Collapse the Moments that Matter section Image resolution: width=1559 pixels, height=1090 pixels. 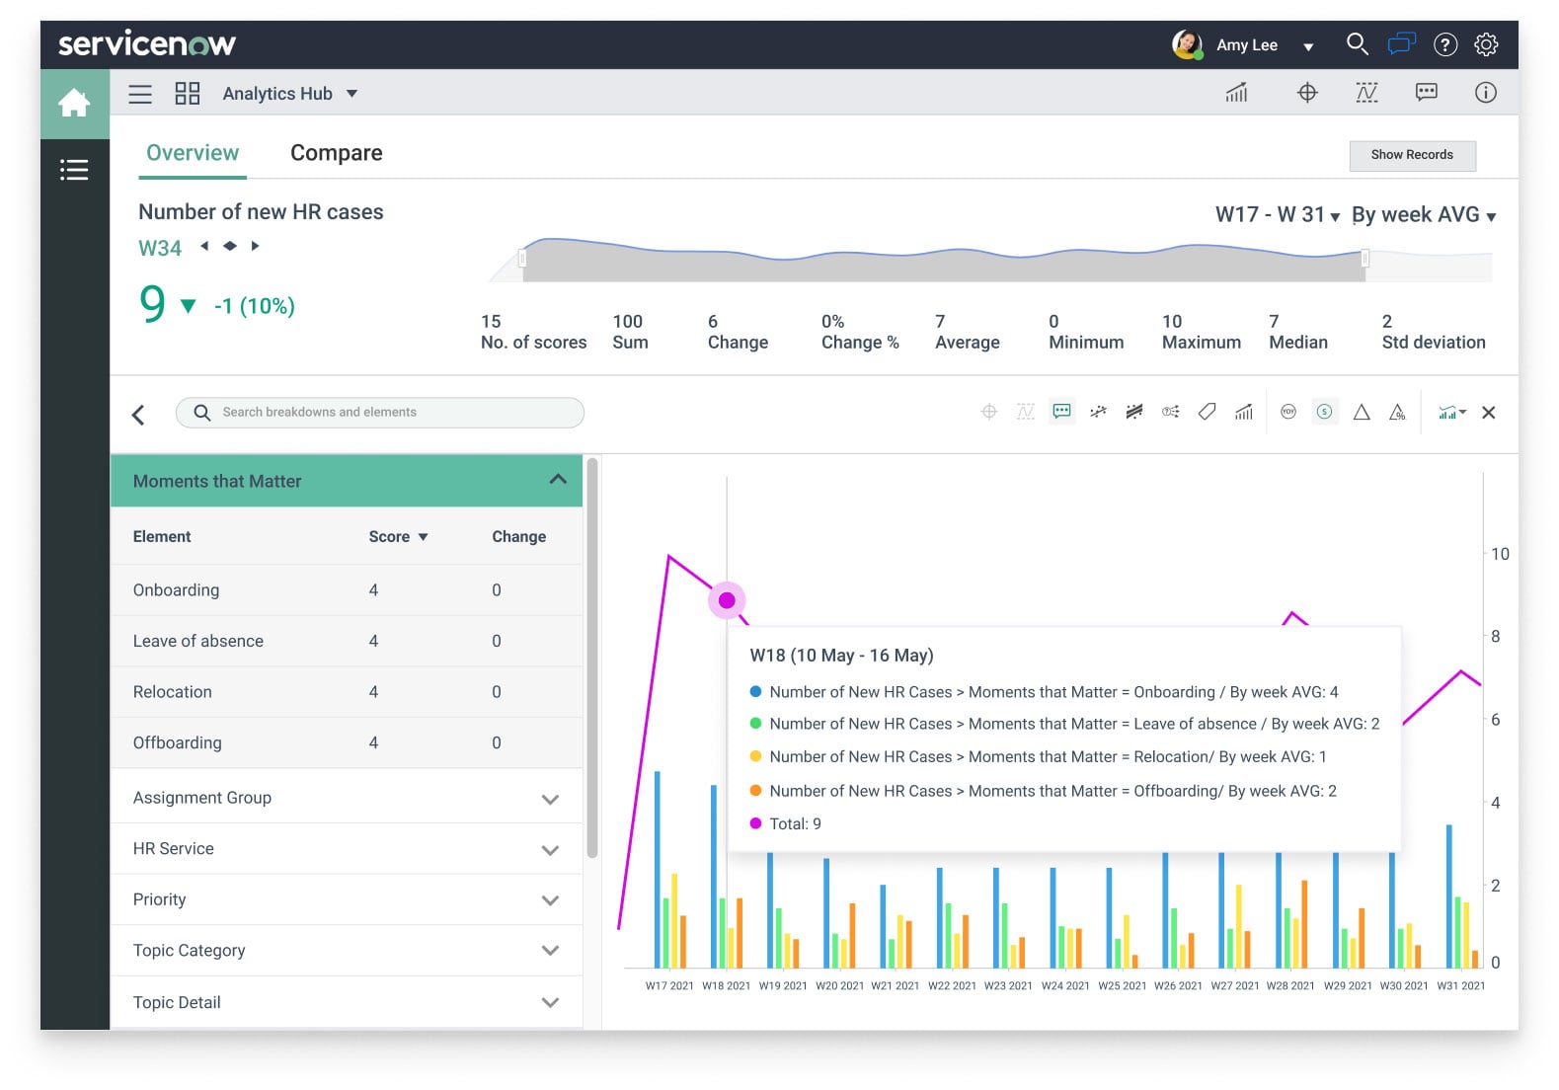558,480
